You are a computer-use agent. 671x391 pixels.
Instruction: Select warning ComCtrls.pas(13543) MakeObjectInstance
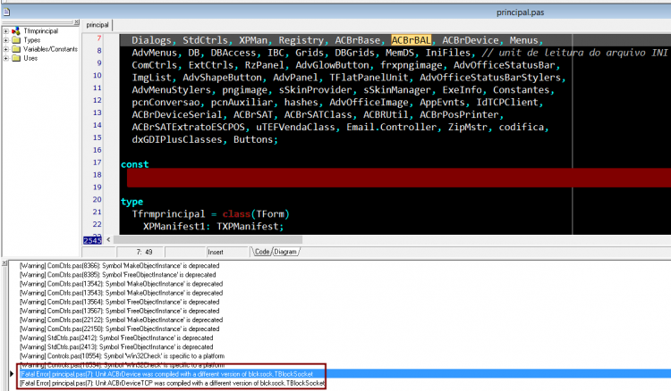point(121,293)
